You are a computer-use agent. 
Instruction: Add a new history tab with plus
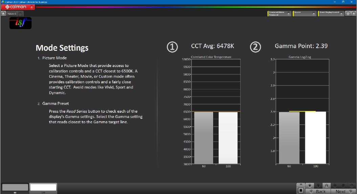click(20, 14)
